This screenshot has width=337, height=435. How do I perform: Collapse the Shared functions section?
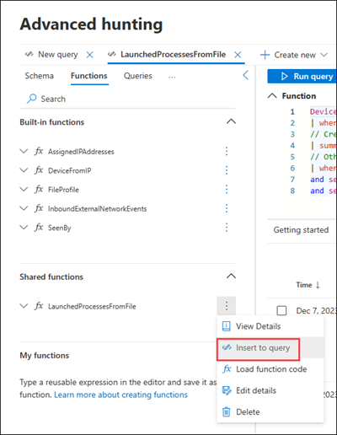point(231,277)
